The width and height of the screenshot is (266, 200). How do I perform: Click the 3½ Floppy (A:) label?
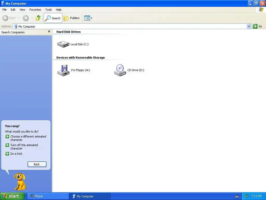click(x=80, y=70)
